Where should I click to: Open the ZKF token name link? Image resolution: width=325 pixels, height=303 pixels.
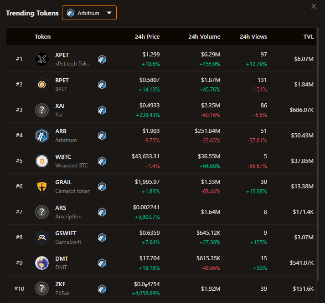[x=60, y=284]
